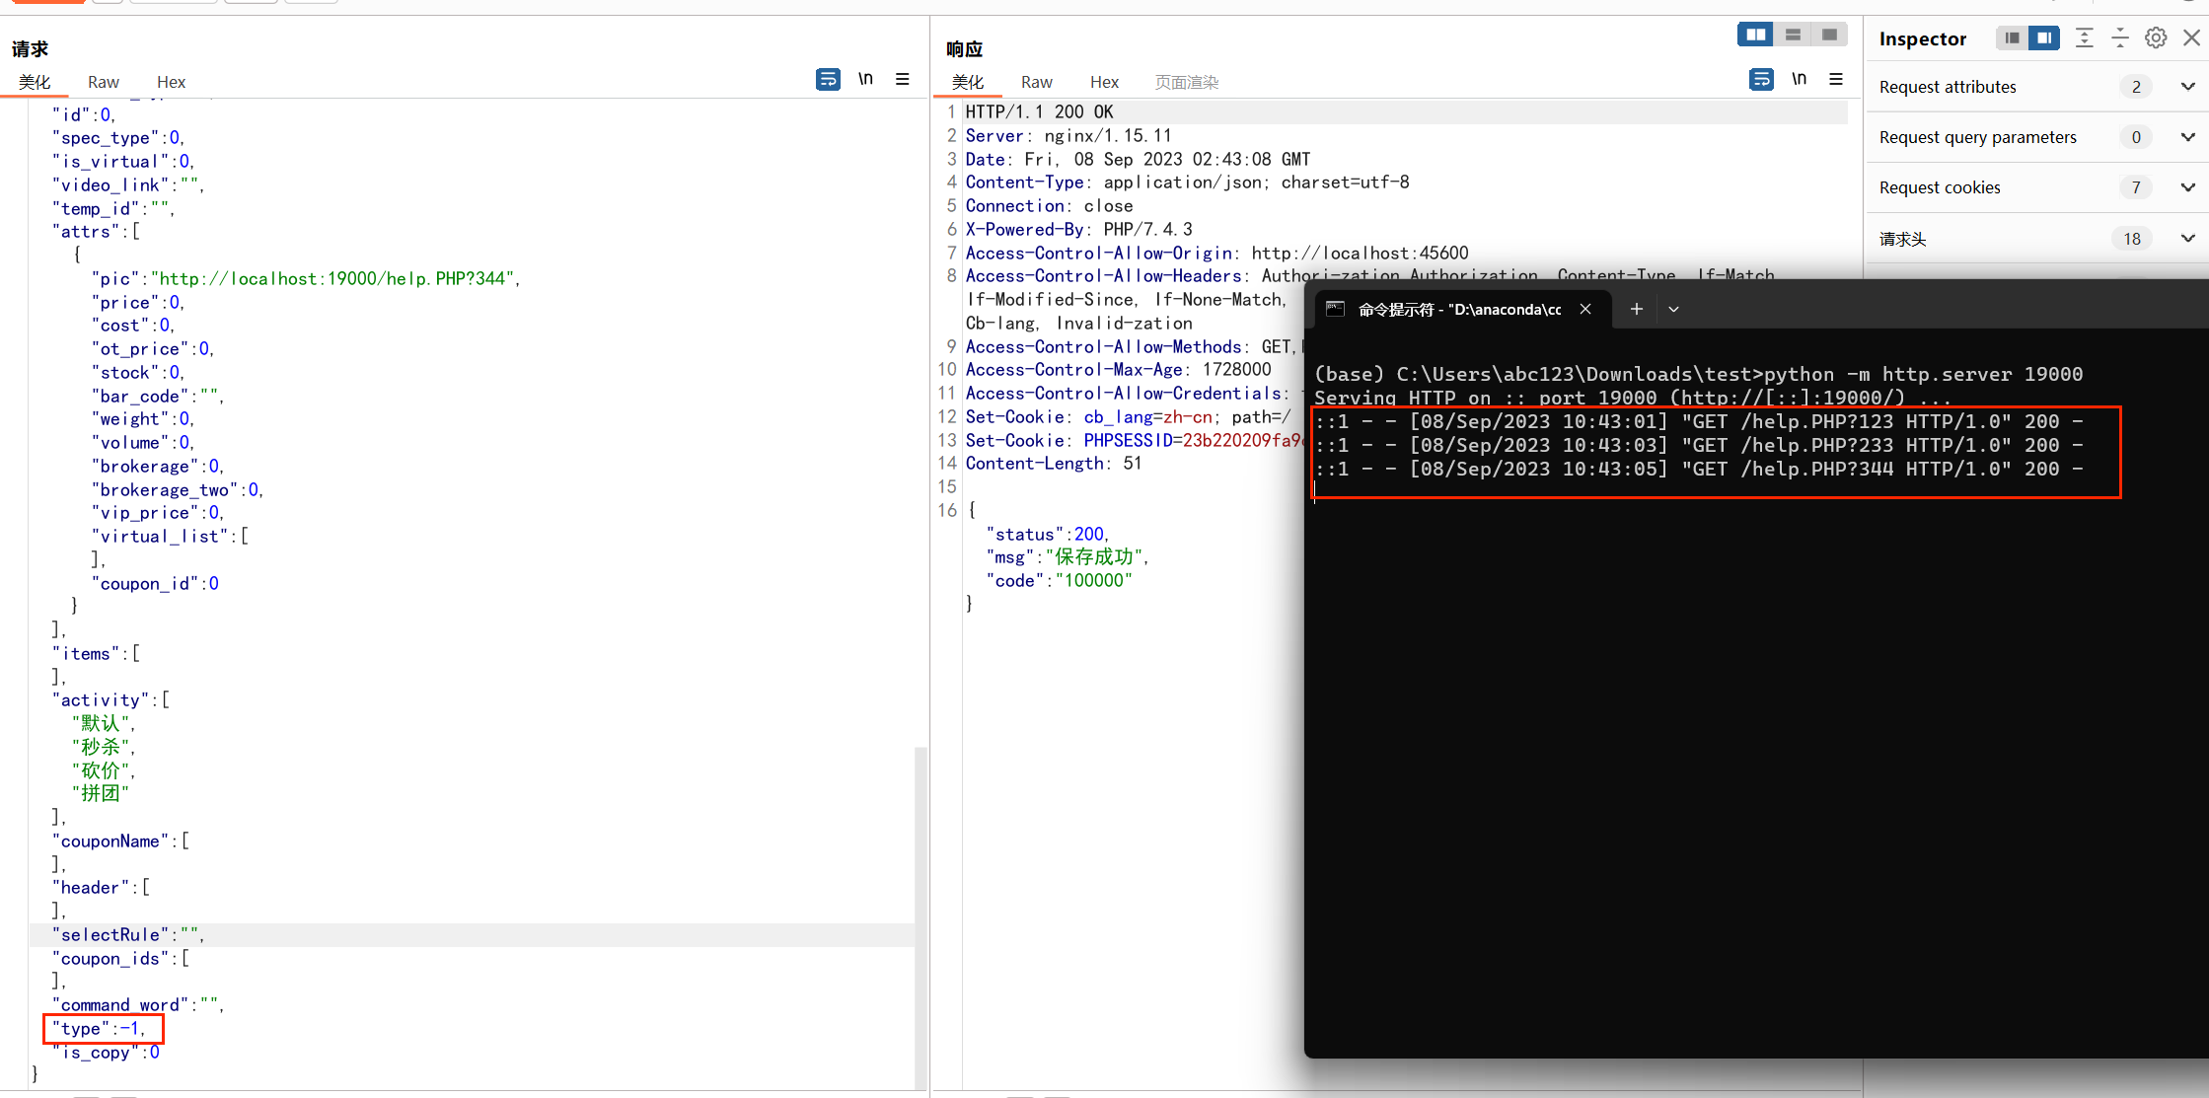The height and width of the screenshot is (1098, 2209).
Task: Expand all Inspector sections icon
Action: pyautogui.click(x=2084, y=38)
